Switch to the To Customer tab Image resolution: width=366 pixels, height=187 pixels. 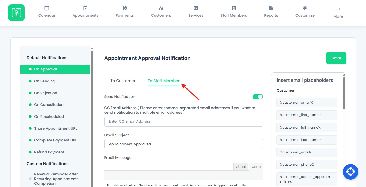tap(123, 81)
